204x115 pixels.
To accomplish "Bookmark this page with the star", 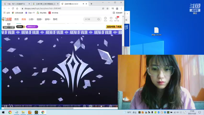I will tap(107, 8).
